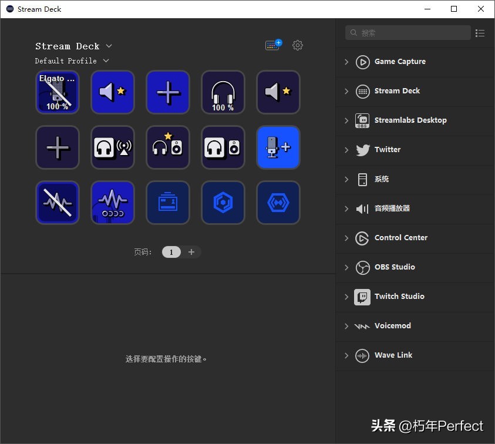Select the headphones 100% volume key
The height and width of the screenshot is (444, 495).
223,92
